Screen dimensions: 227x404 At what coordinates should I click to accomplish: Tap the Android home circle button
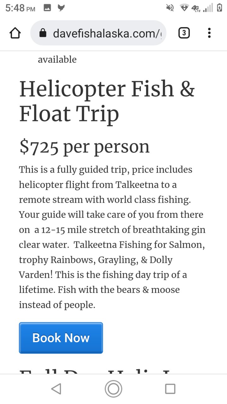point(113,389)
